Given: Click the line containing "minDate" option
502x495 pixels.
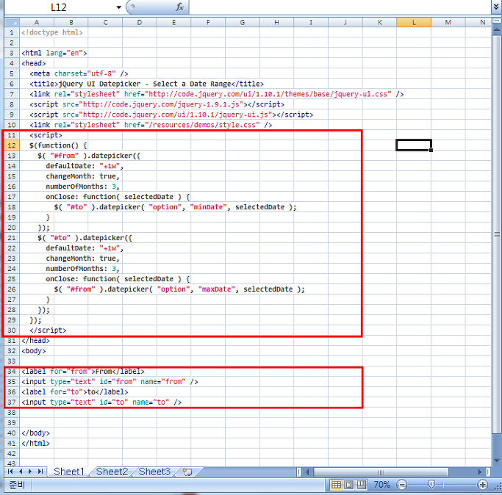Looking at the screenshot, I should 175,207.
